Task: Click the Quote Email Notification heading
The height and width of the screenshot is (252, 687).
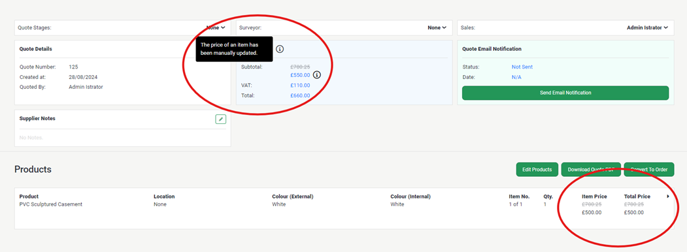Action: (492, 49)
